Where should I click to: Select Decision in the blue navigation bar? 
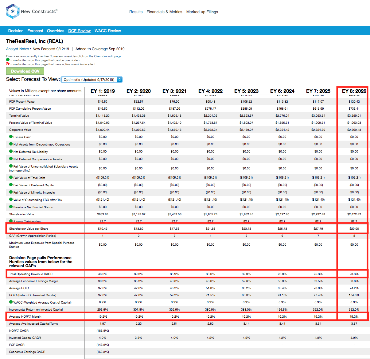[16, 31]
